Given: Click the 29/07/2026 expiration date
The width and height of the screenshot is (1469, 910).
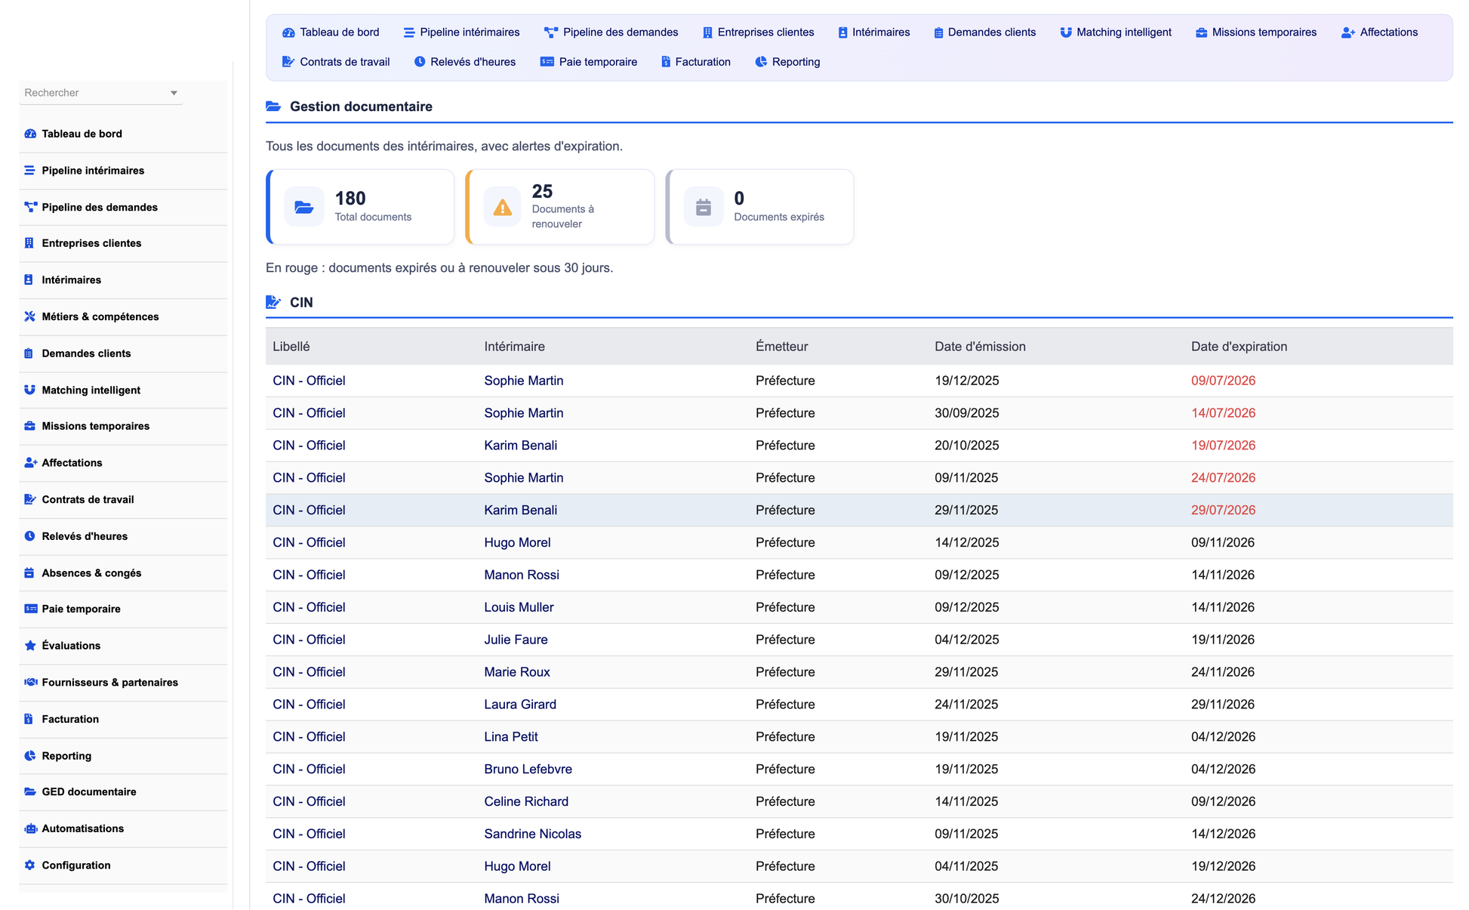Looking at the screenshot, I should (x=1223, y=511).
